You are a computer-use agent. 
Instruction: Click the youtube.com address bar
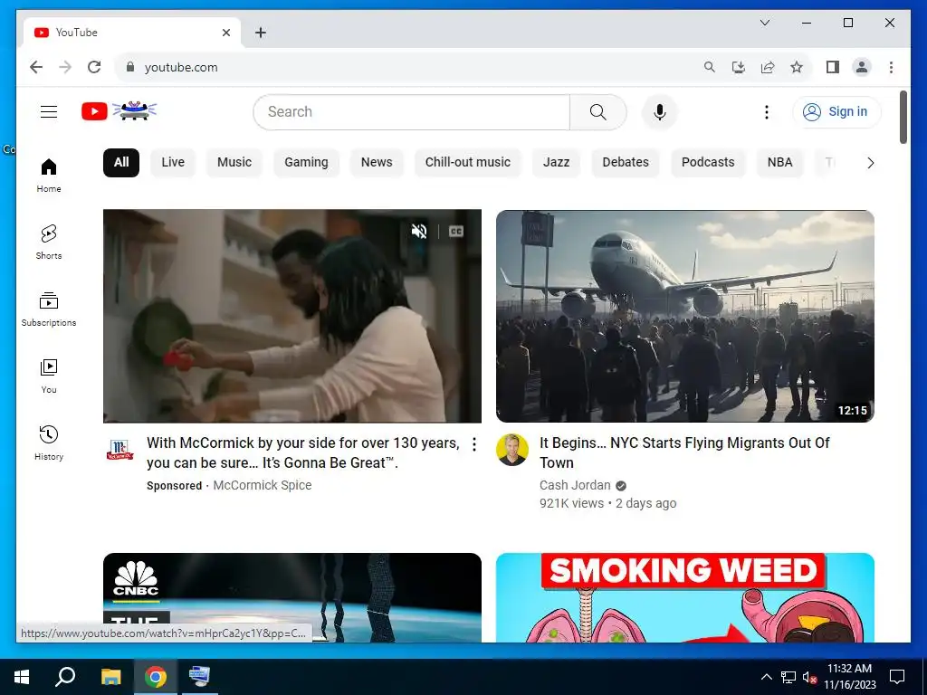(406, 67)
